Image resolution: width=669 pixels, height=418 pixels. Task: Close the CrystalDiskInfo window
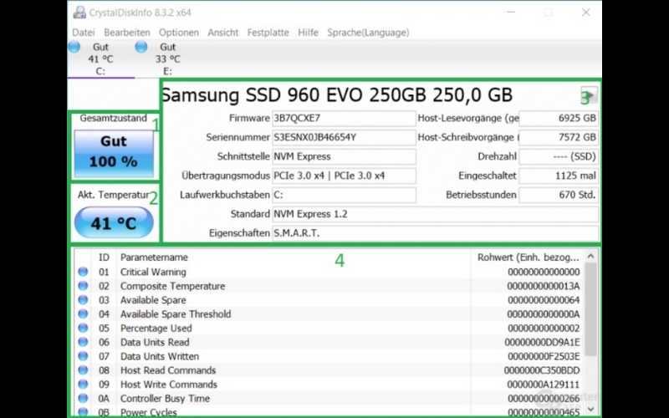(x=586, y=13)
